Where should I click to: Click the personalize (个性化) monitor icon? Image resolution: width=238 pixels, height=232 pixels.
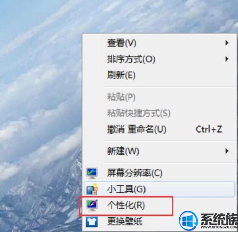point(92,205)
